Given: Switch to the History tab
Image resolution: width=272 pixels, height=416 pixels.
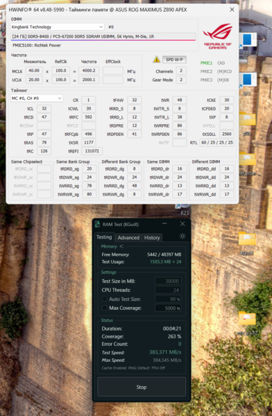Looking at the screenshot, I should pos(152,238).
